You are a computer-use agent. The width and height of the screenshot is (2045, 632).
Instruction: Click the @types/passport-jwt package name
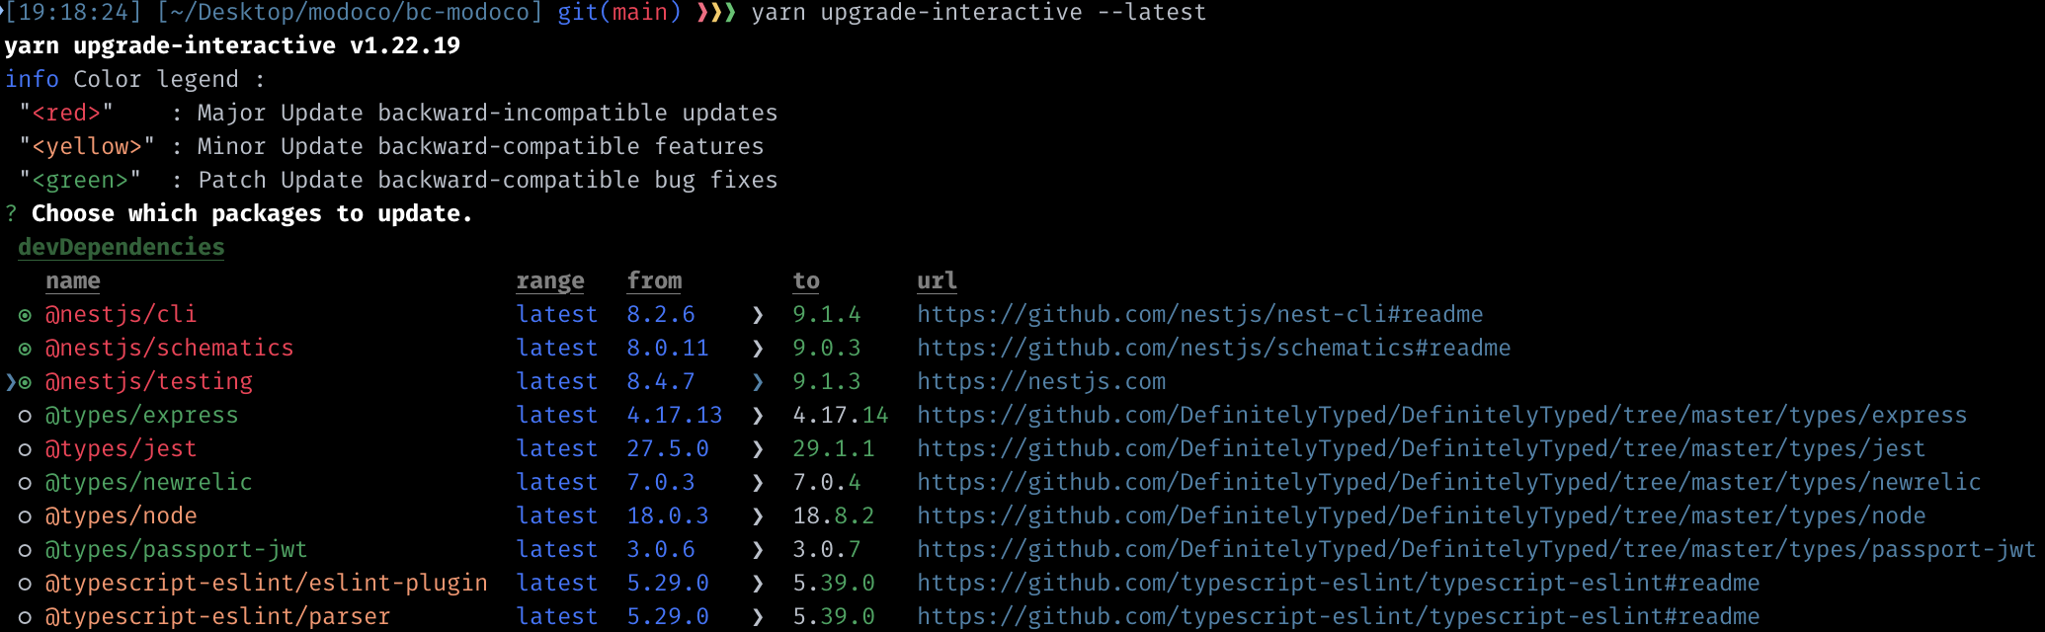pyautogui.click(x=176, y=549)
